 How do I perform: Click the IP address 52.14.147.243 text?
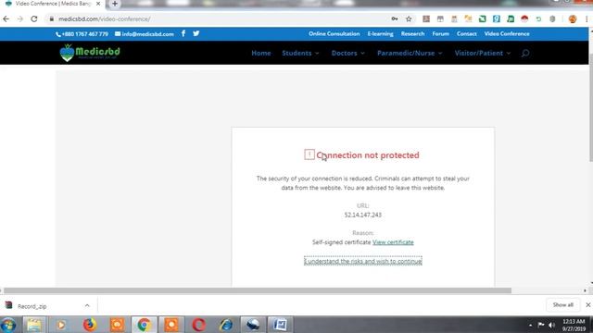[362, 215]
